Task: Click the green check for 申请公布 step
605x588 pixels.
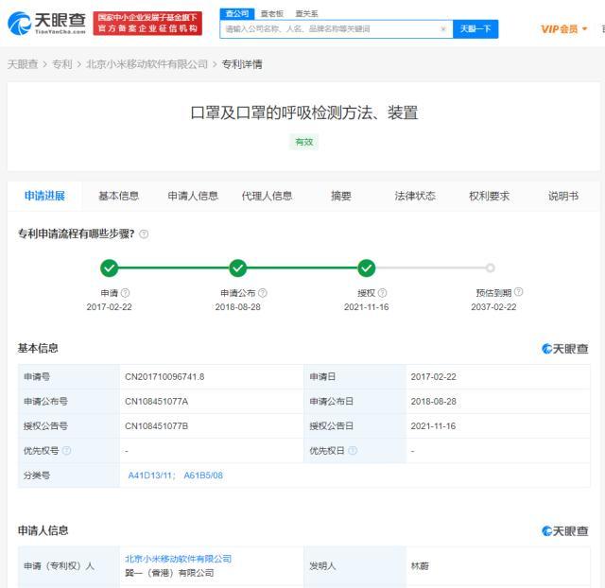Action: [x=238, y=268]
